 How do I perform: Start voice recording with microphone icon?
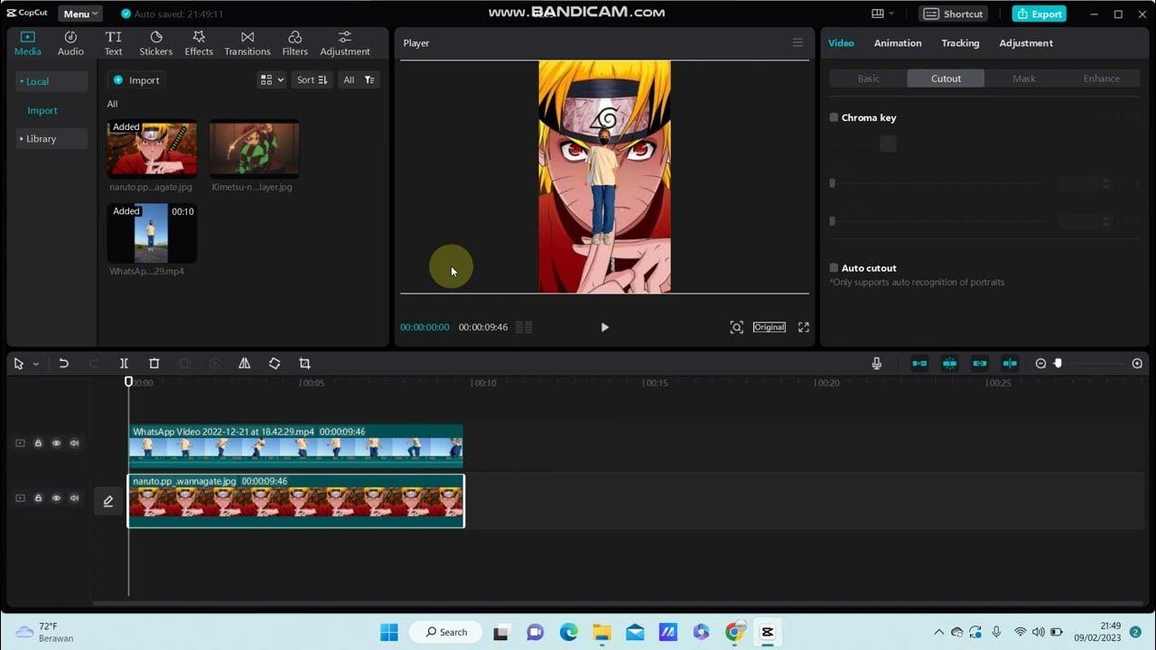coord(876,364)
